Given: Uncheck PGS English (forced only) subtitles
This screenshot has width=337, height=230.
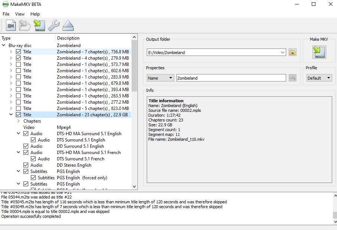Looking at the screenshot, I should [33, 178].
